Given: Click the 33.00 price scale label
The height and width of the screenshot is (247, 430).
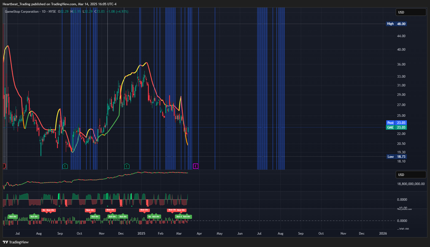Looking at the screenshot, I should [401, 76].
